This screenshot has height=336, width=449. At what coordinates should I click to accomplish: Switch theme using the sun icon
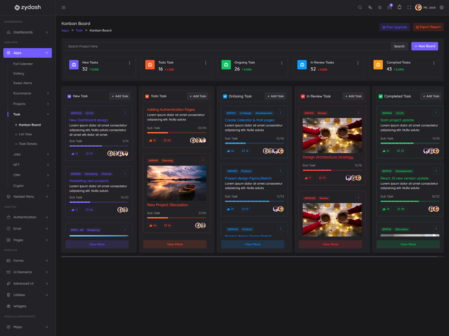pyautogui.click(x=379, y=7)
